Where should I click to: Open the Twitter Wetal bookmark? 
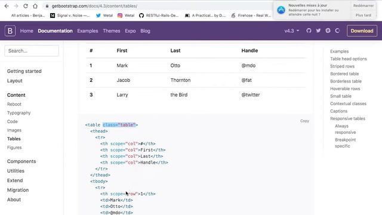104,16
